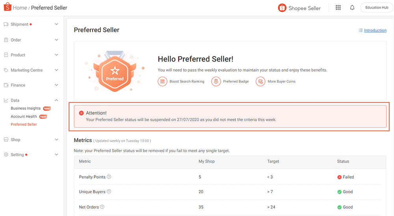Click the Net Orders help icon
This screenshot has width=394, height=216.
click(x=102, y=207)
